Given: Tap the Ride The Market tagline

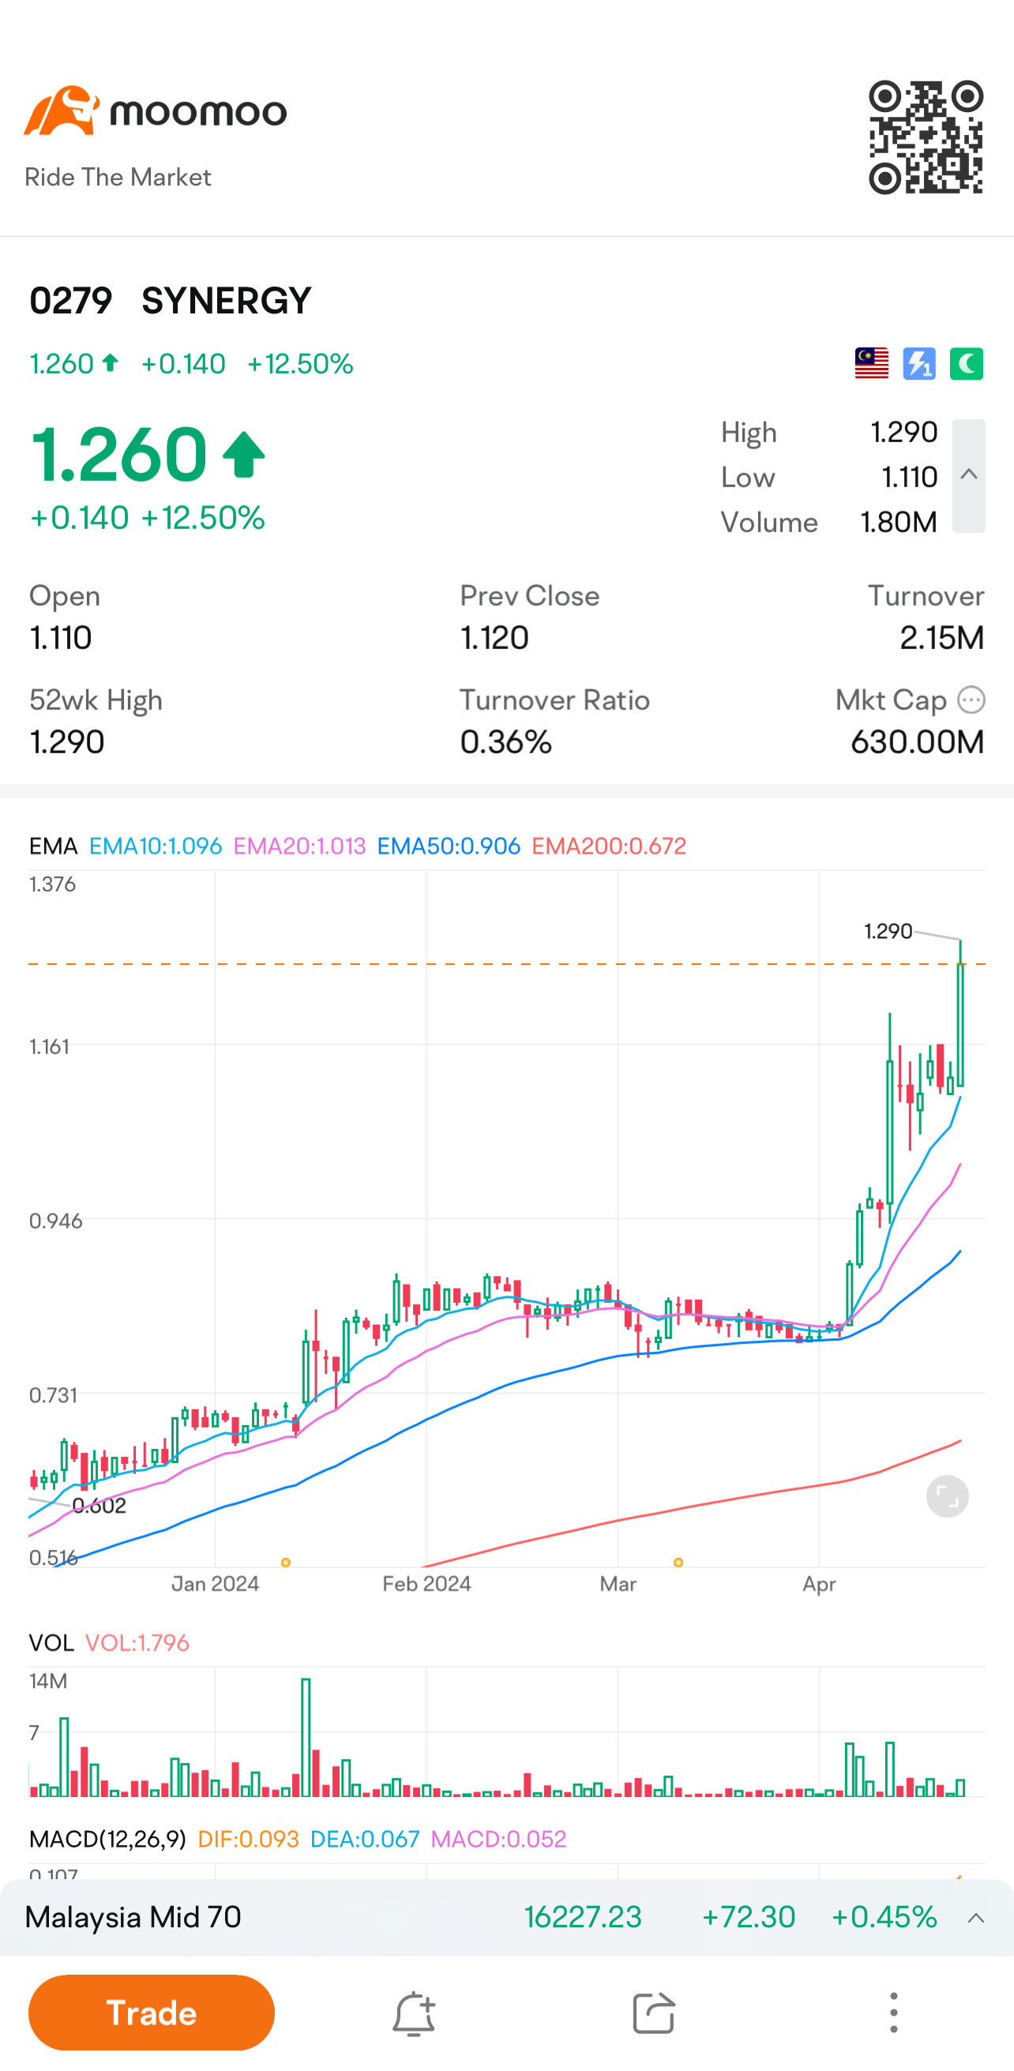Looking at the screenshot, I should tap(118, 177).
